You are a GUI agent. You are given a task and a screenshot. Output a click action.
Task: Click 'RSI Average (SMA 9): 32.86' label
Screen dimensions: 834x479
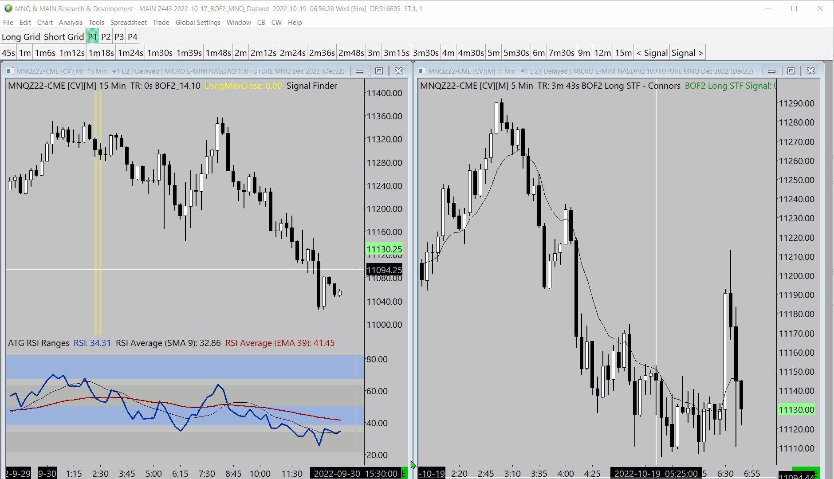(x=168, y=343)
